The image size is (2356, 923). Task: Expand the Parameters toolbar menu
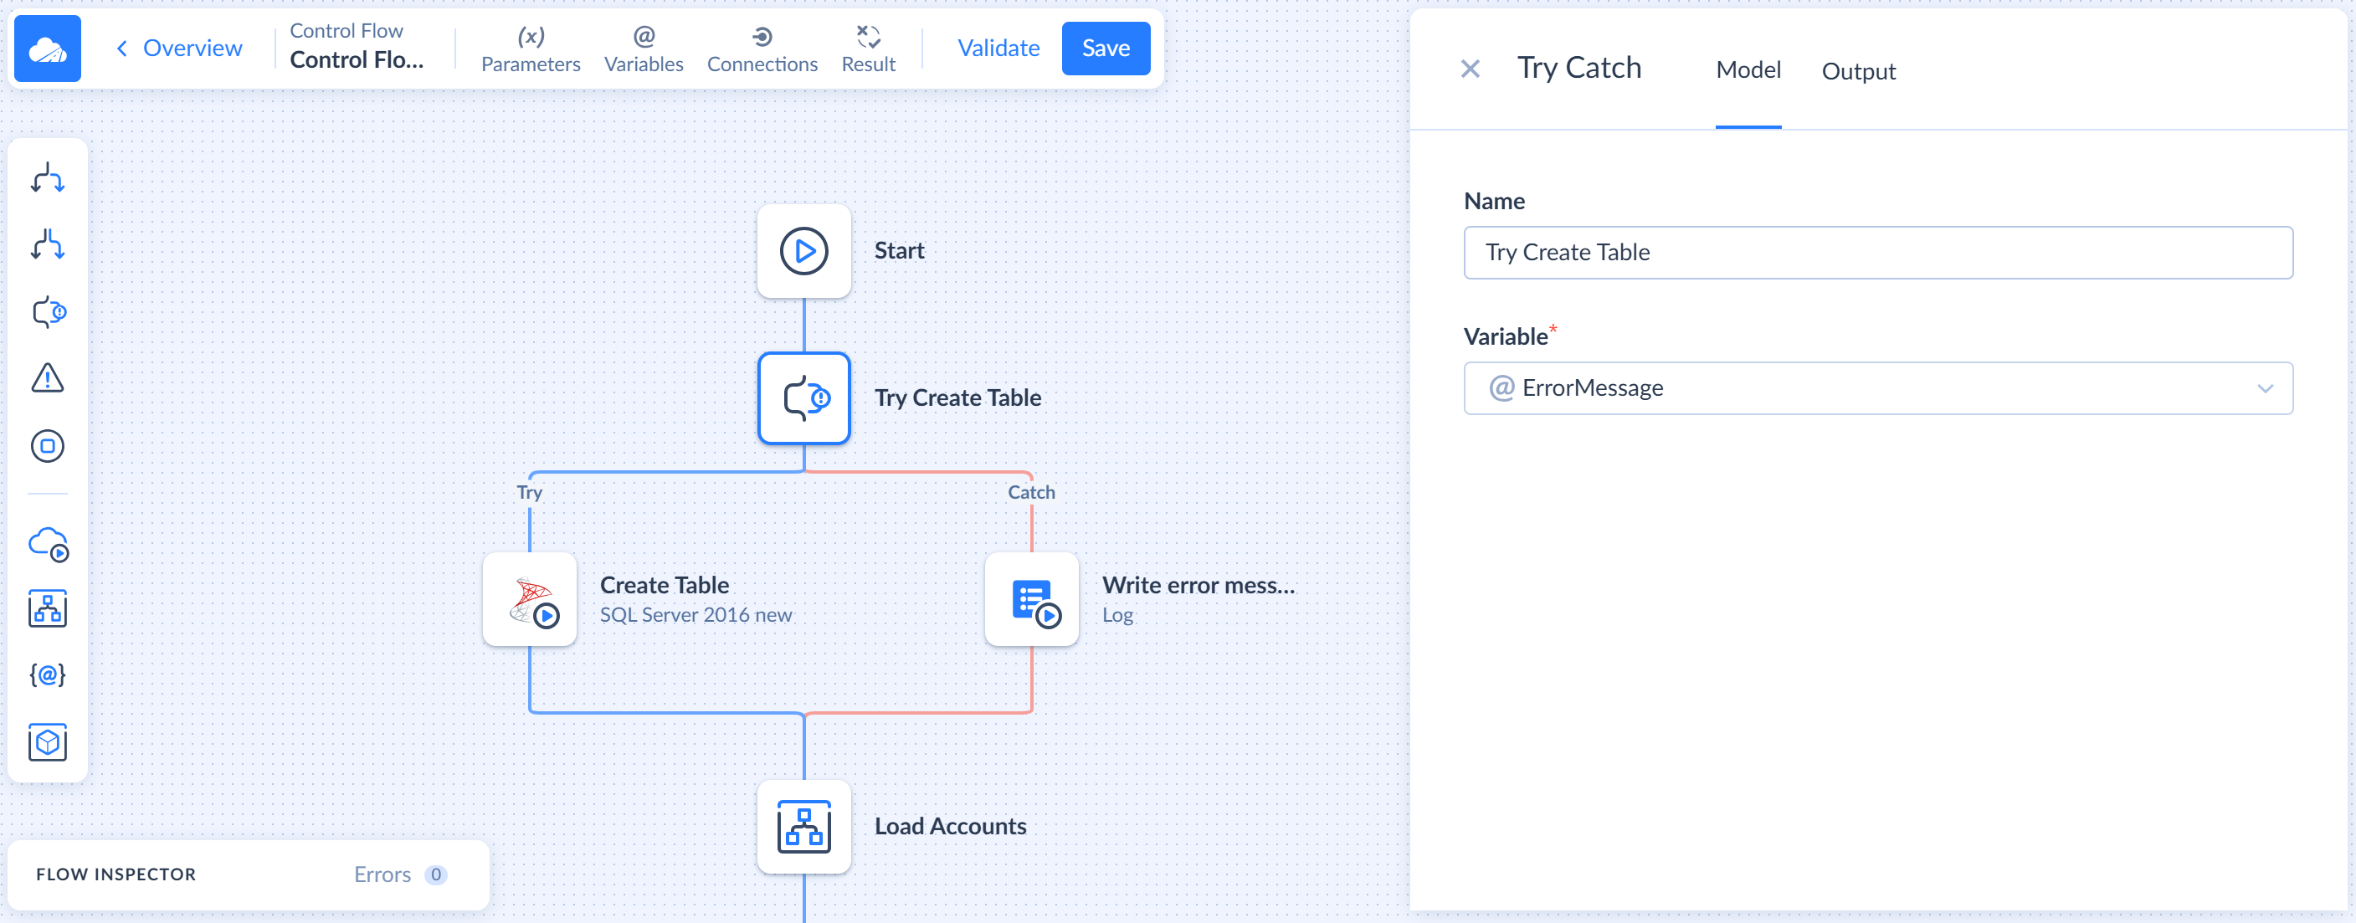(x=533, y=48)
